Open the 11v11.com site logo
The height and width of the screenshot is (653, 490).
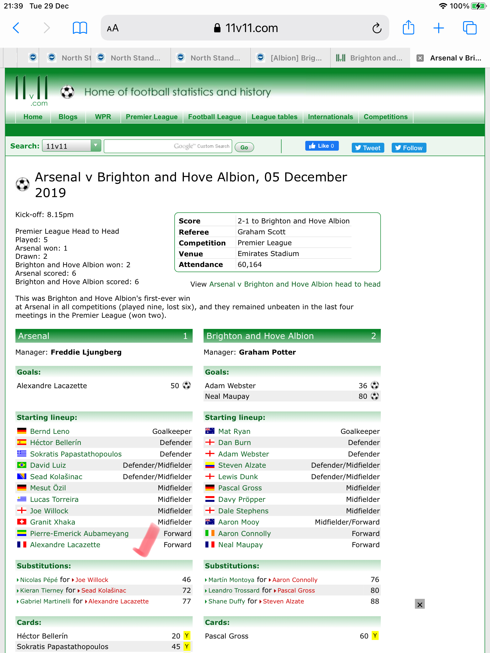[x=32, y=91]
